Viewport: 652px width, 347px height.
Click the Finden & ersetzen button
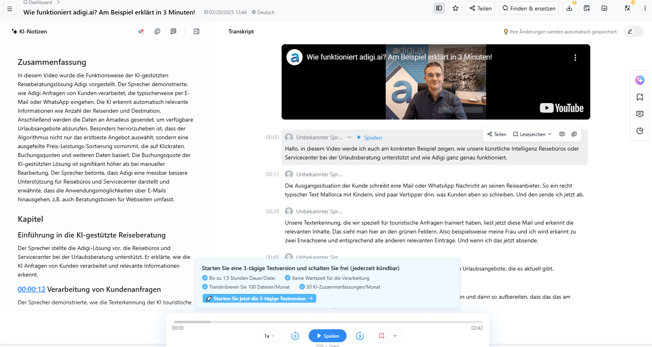coord(529,8)
